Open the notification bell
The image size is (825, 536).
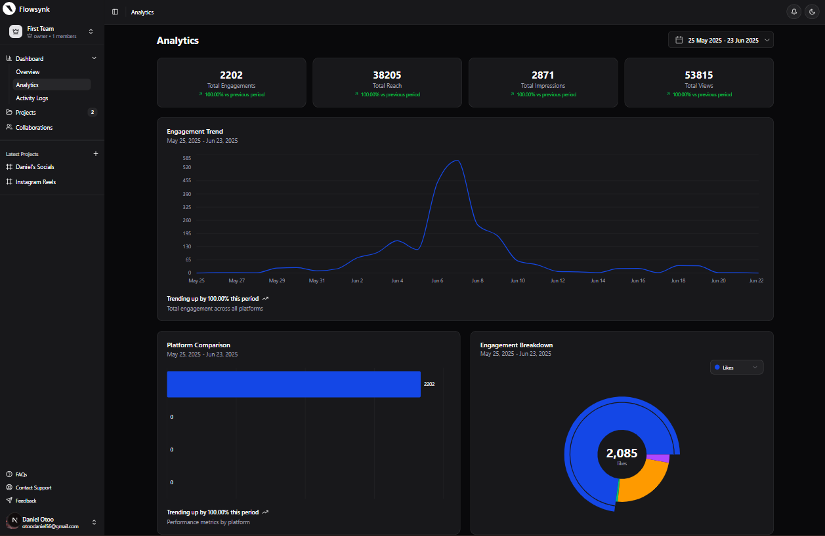794,11
